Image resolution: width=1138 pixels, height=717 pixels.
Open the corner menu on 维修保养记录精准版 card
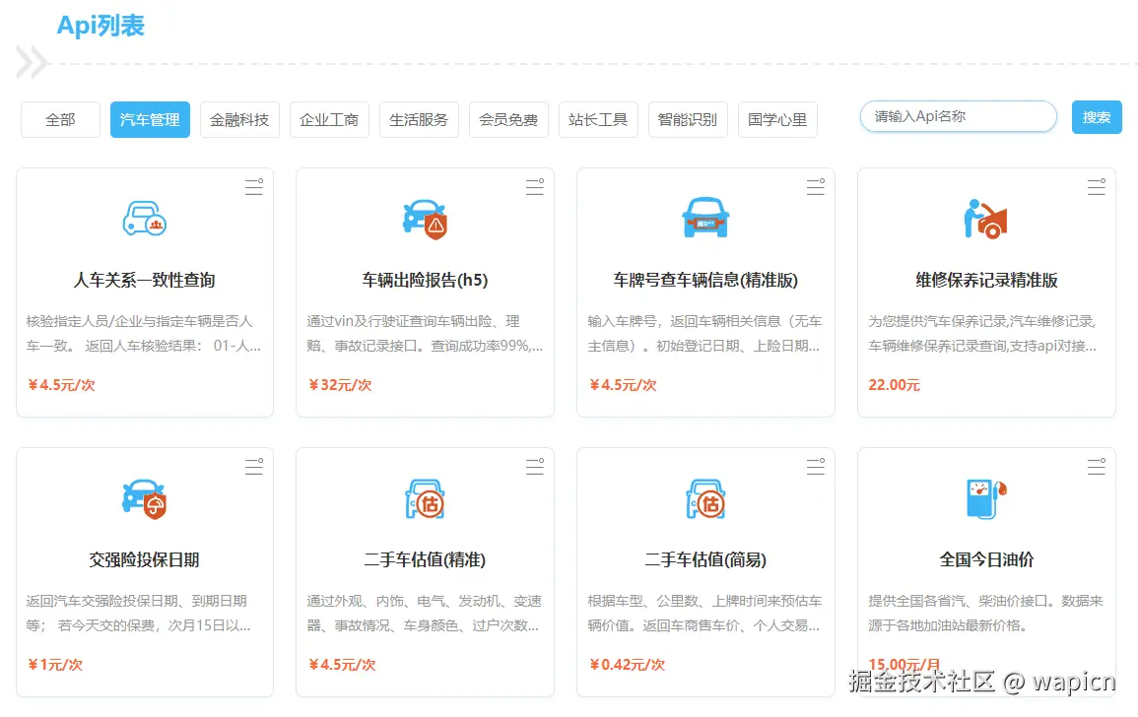pyautogui.click(x=1096, y=187)
